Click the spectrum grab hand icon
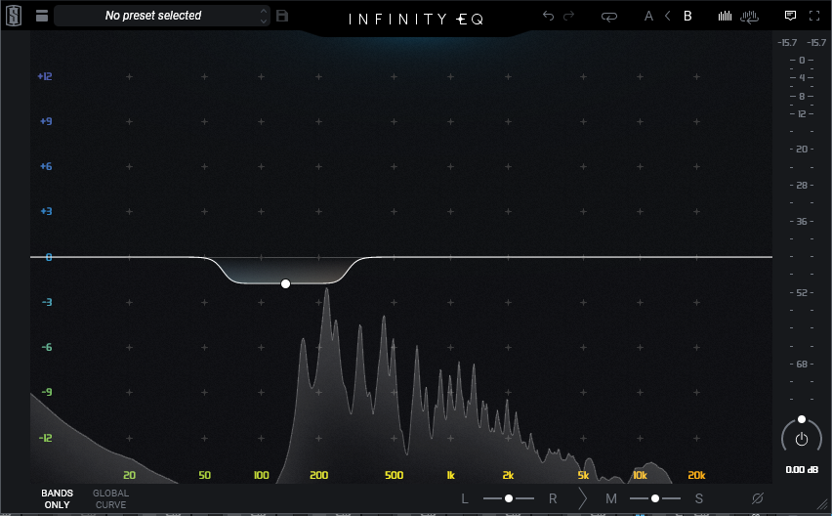This screenshot has width=832, height=516. click(749, 17)
